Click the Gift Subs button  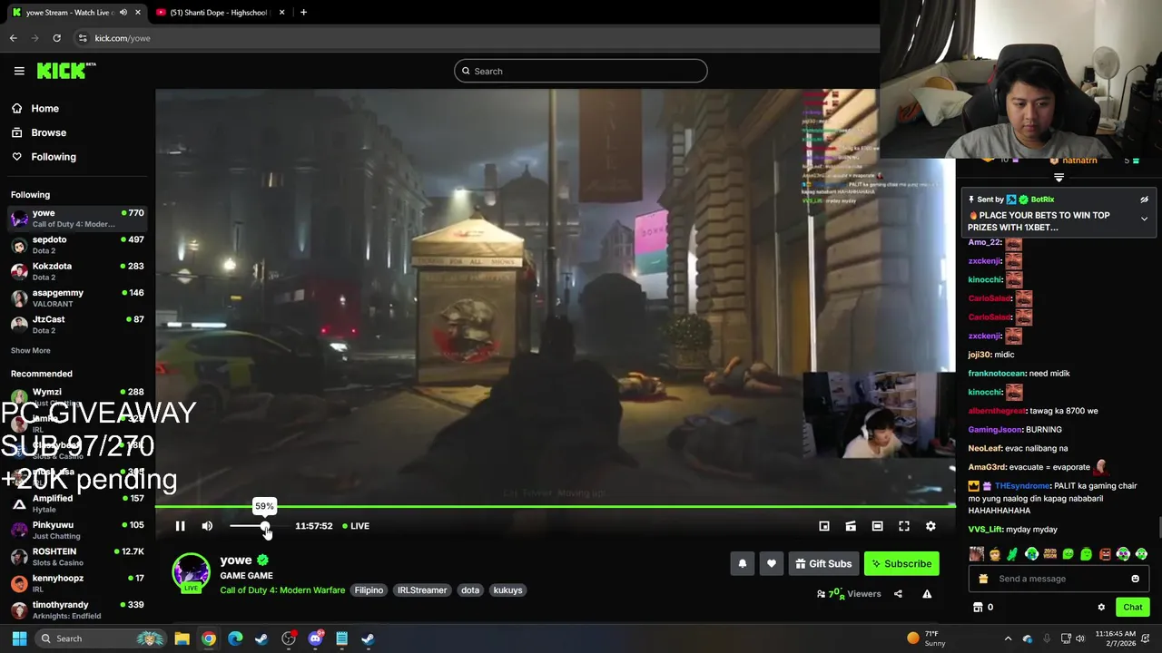pyautogui.click(x=823, y=563)
